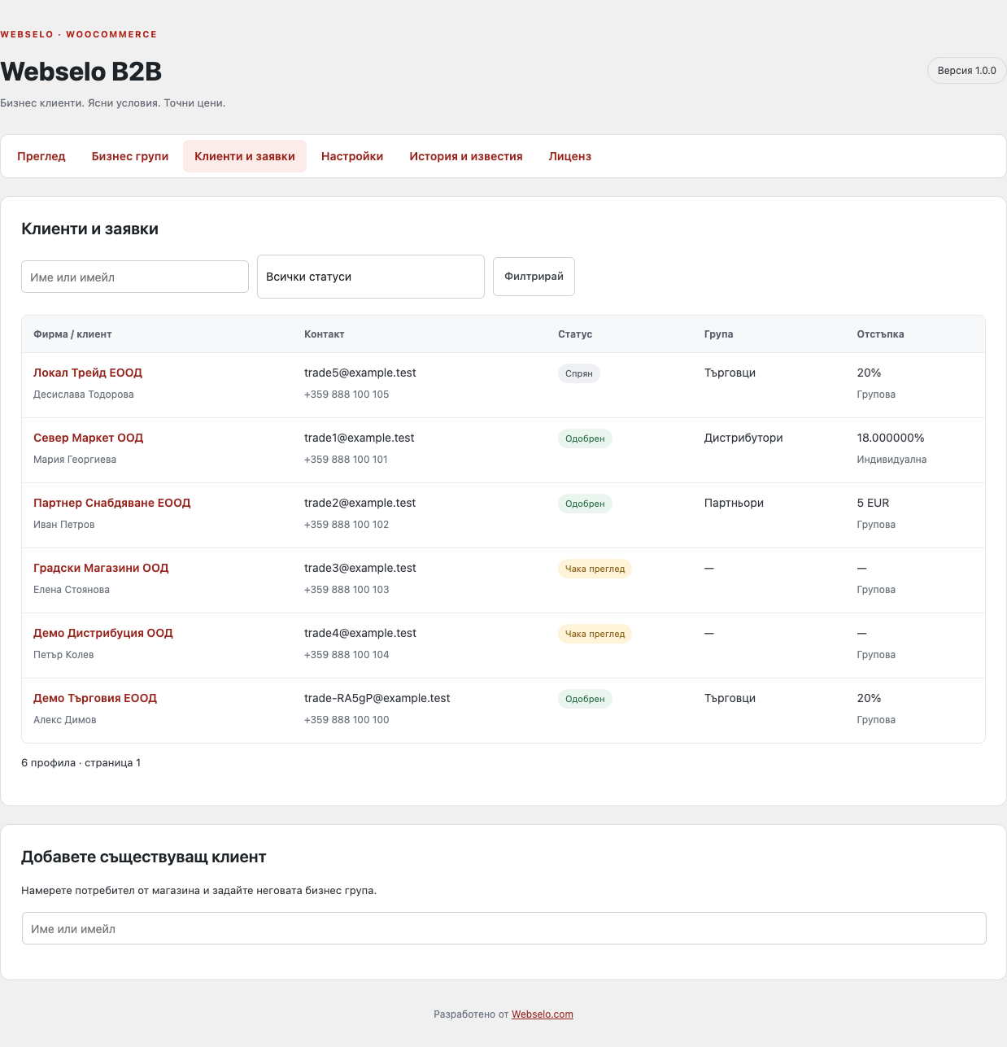Click the Индивидуална discount type label
Image resolution: width=1007 pixels, height=1047 pixels.
click(891, 460)
